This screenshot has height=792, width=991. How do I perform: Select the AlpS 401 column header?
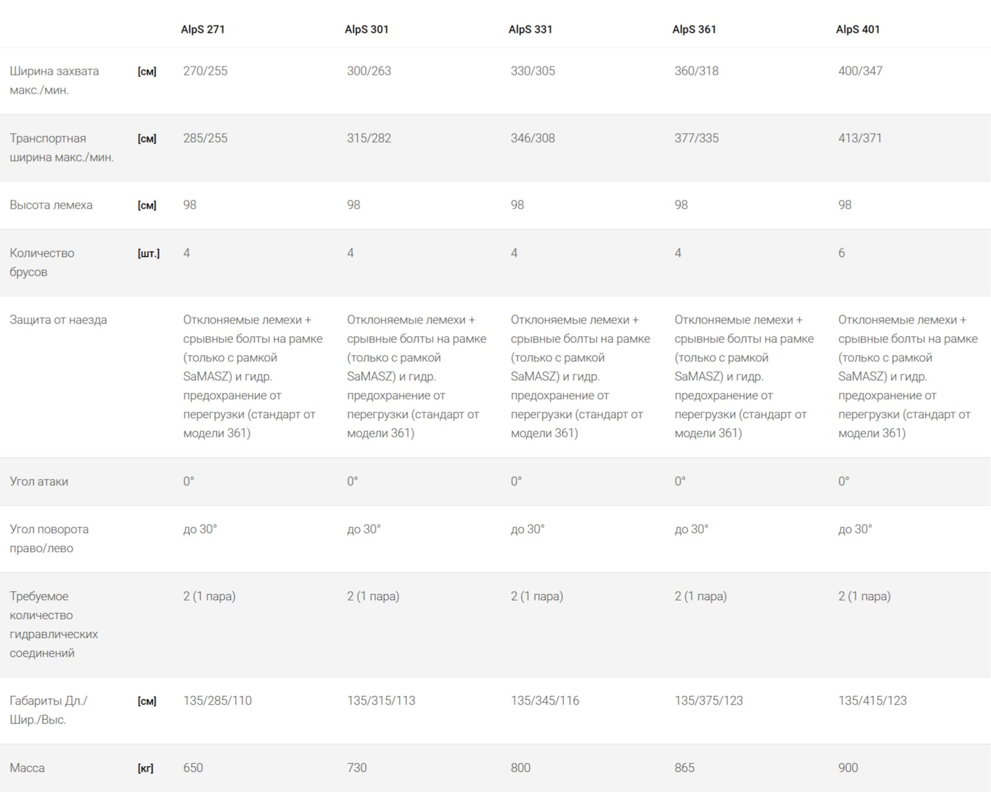[858, 29]
